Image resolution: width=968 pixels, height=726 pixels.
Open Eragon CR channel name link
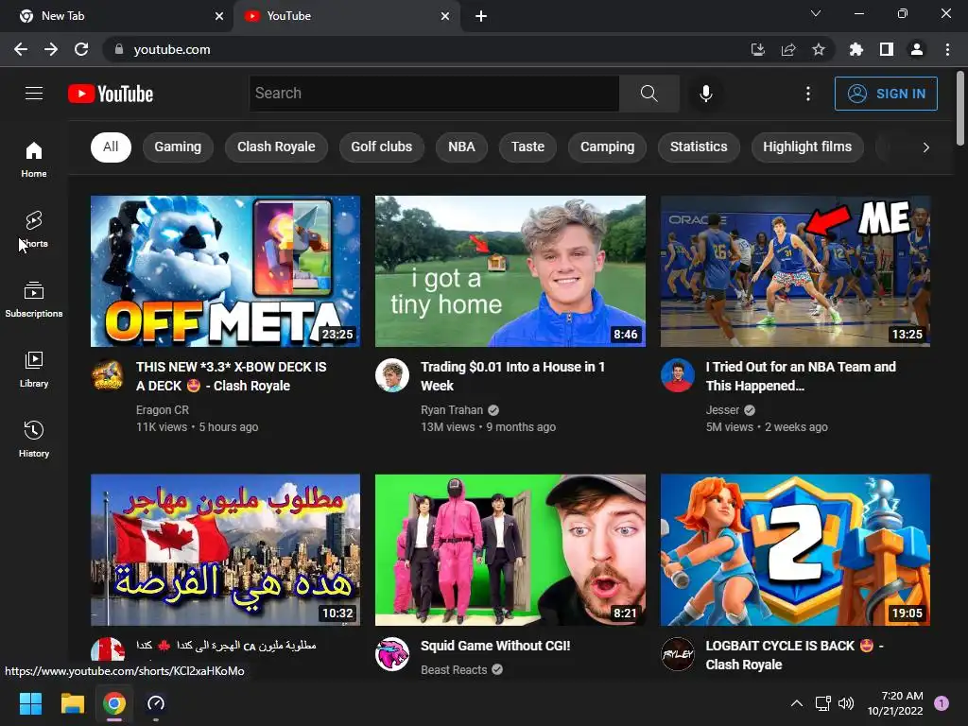(163, 410)
